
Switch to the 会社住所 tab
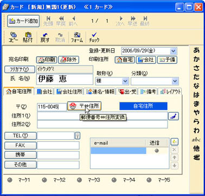click(x=69, y=92)
